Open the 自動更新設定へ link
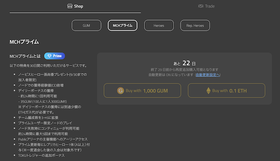 (208, 75)
